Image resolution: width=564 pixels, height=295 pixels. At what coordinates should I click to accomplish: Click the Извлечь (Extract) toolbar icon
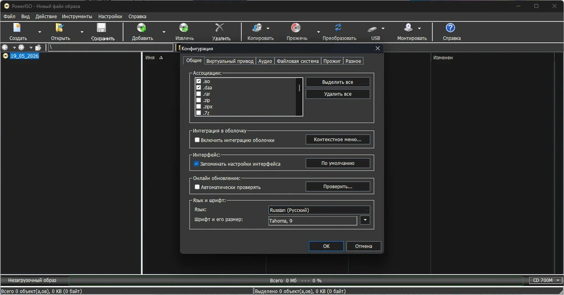(x=184, y=28)
